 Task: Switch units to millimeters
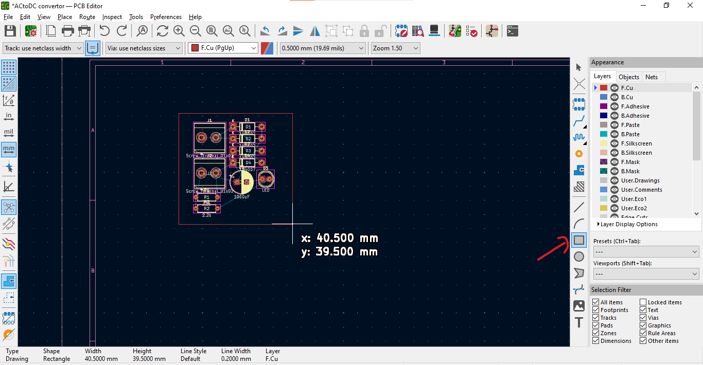point(9,150)
